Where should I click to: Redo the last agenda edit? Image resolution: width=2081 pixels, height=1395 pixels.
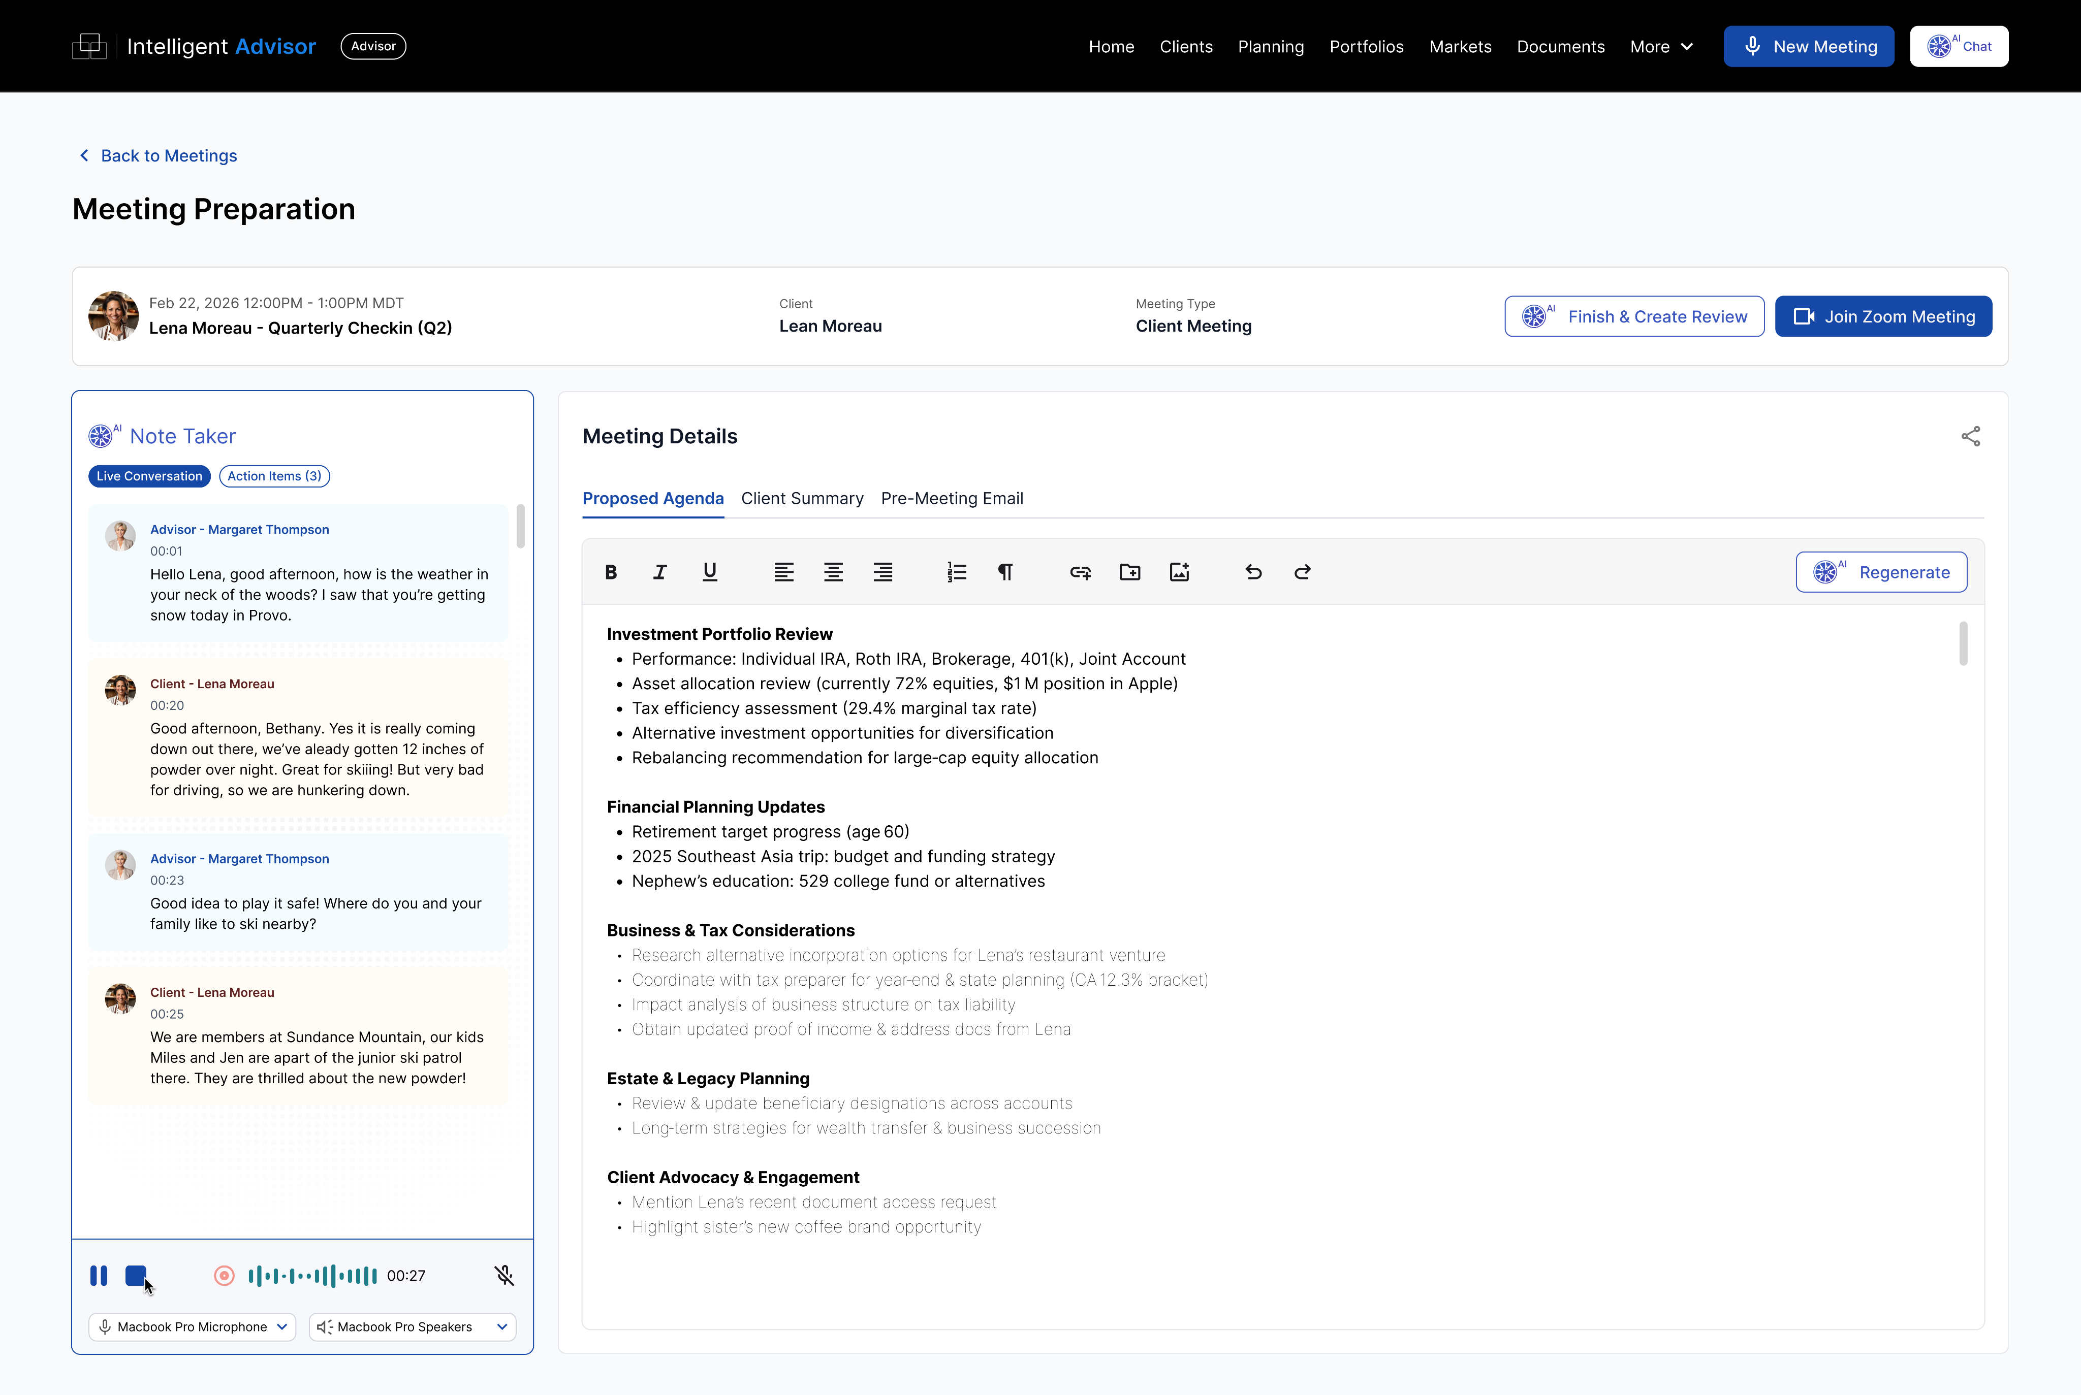point(1301,572)
